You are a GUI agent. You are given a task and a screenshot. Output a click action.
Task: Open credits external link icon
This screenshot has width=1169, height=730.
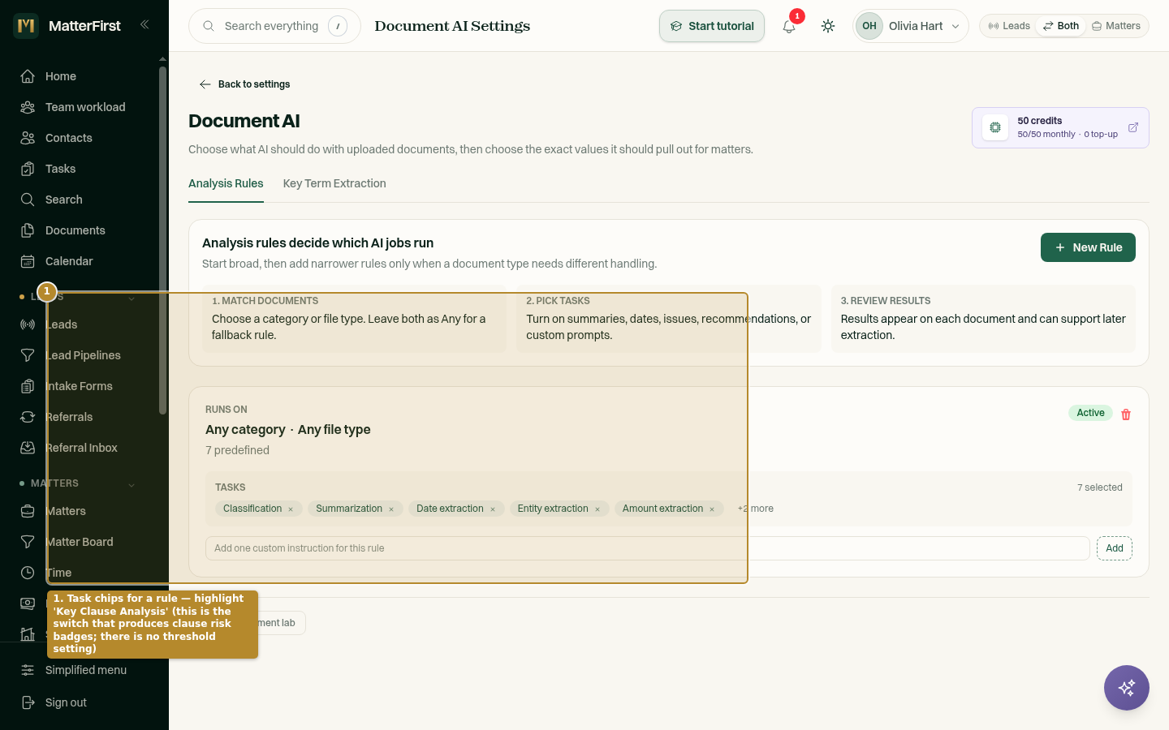[x=1133, y=127]
